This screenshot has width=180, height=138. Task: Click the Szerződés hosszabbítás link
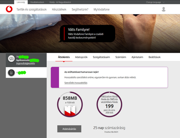[76, 83]
